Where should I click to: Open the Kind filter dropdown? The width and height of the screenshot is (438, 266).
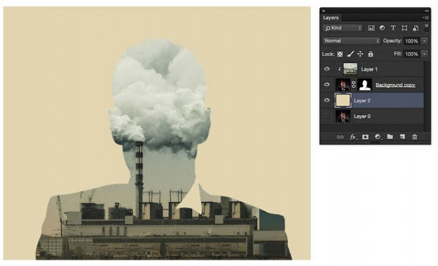coord(343,28)
